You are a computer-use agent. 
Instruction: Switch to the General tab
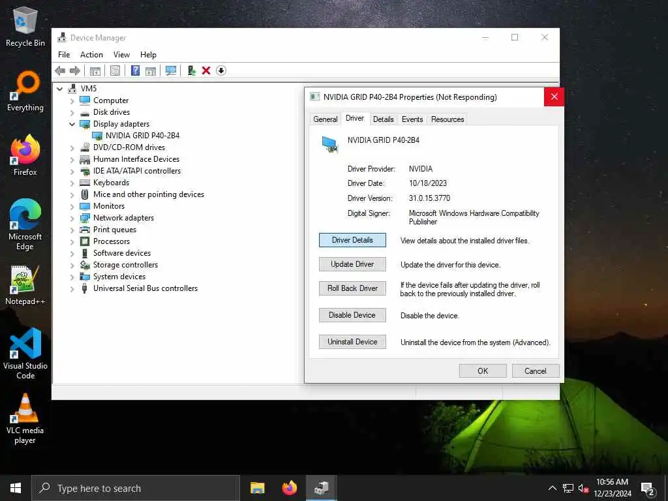[x=326, y=119]
